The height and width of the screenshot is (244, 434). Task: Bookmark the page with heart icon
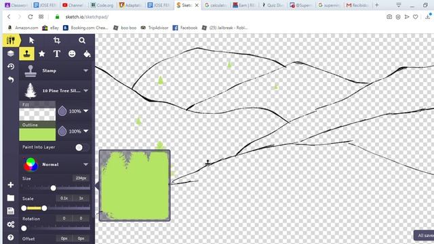pos(416,17)
